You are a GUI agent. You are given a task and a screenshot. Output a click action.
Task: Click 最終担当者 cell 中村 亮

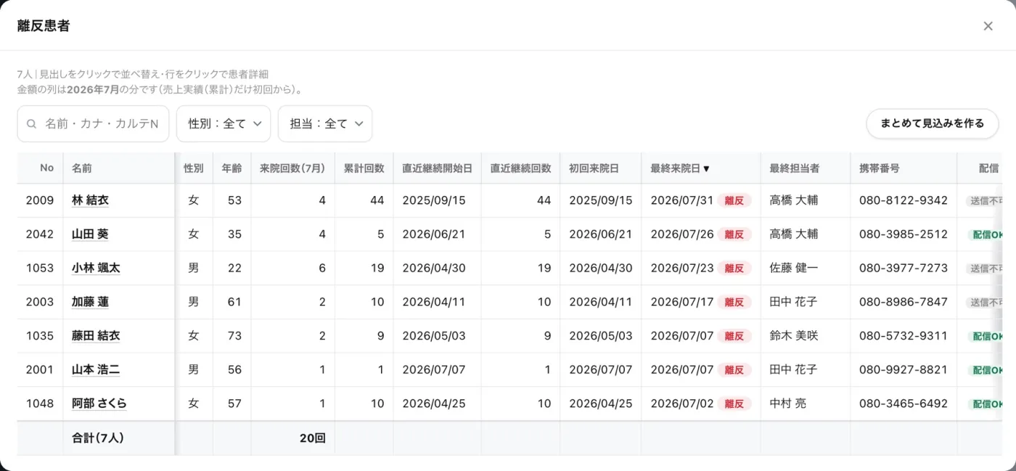pyautogui.click(x=788, y=404)
